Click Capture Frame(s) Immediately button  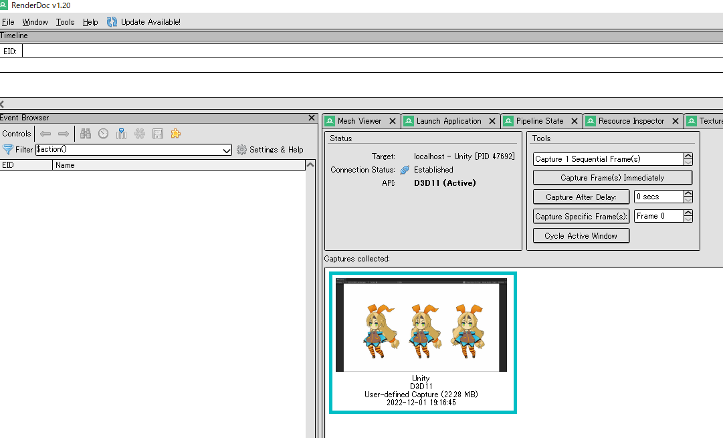(x=612, y=178)
